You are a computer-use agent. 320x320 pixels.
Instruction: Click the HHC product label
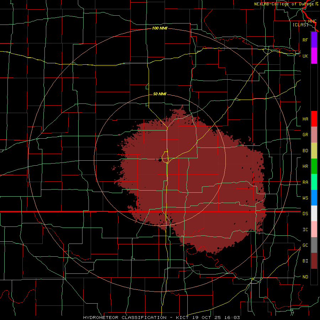tap(312, 21)
